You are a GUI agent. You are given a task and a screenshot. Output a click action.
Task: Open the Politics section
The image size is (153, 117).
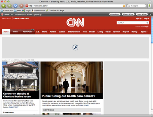(53, 32)
